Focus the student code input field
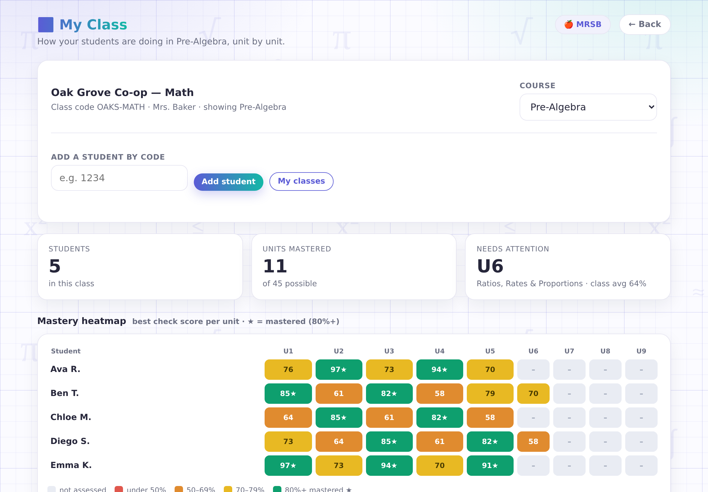This screenshot has width=708, height=492. pyautogui.click(x=119, y=178)
